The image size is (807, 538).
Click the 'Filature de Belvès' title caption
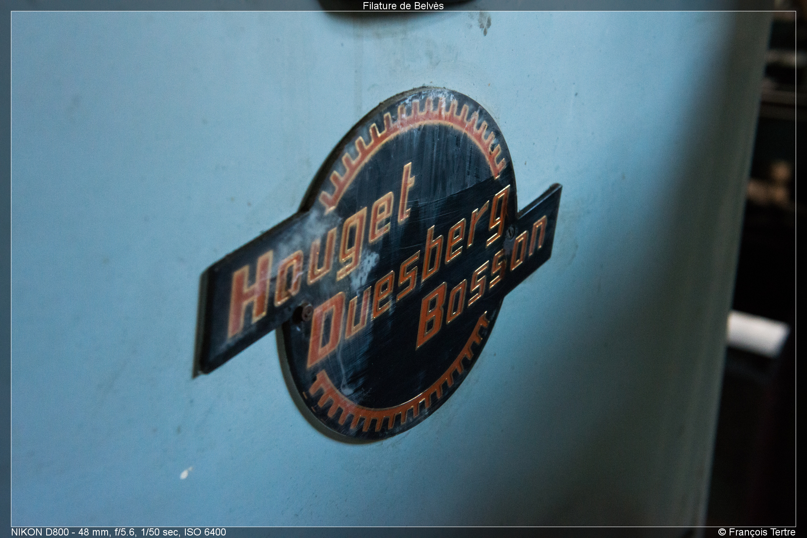[403, 6]
